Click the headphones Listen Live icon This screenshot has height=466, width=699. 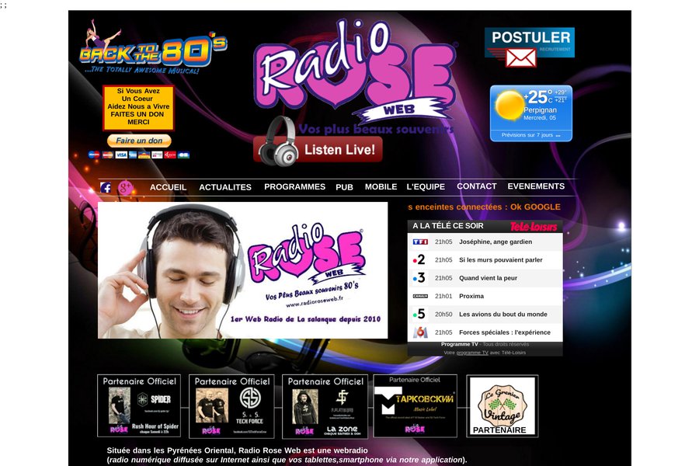click(278, 142)
